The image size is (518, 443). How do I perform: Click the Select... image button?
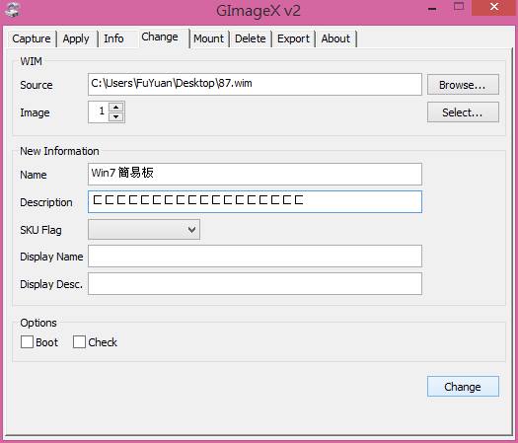coord(463,112)
